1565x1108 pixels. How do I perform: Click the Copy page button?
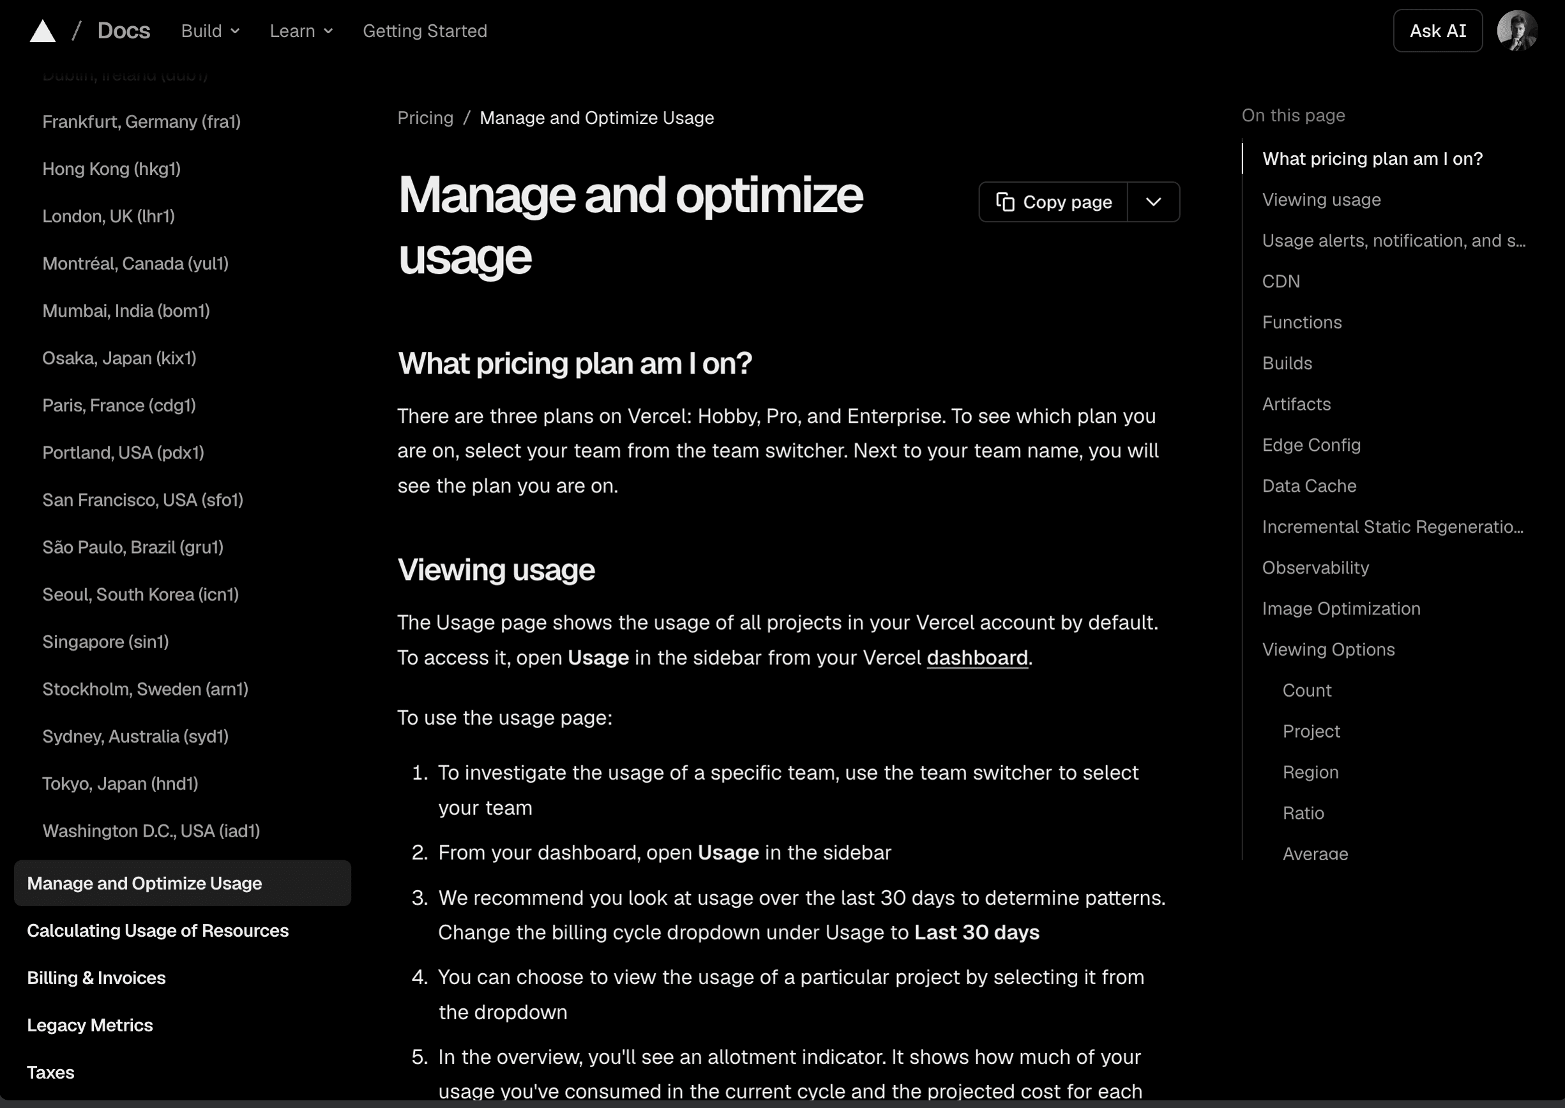coord(1054,202)
